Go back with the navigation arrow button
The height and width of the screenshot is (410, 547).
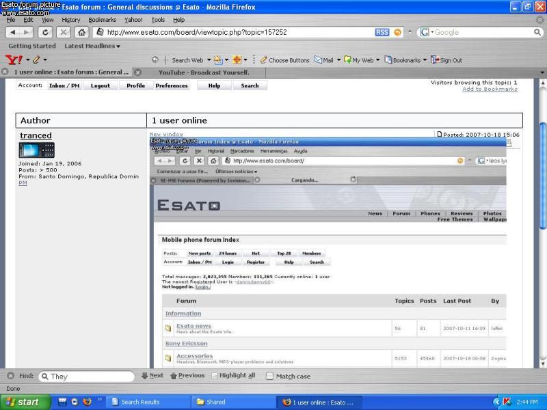pyautogui.click(x=13, y=32)
